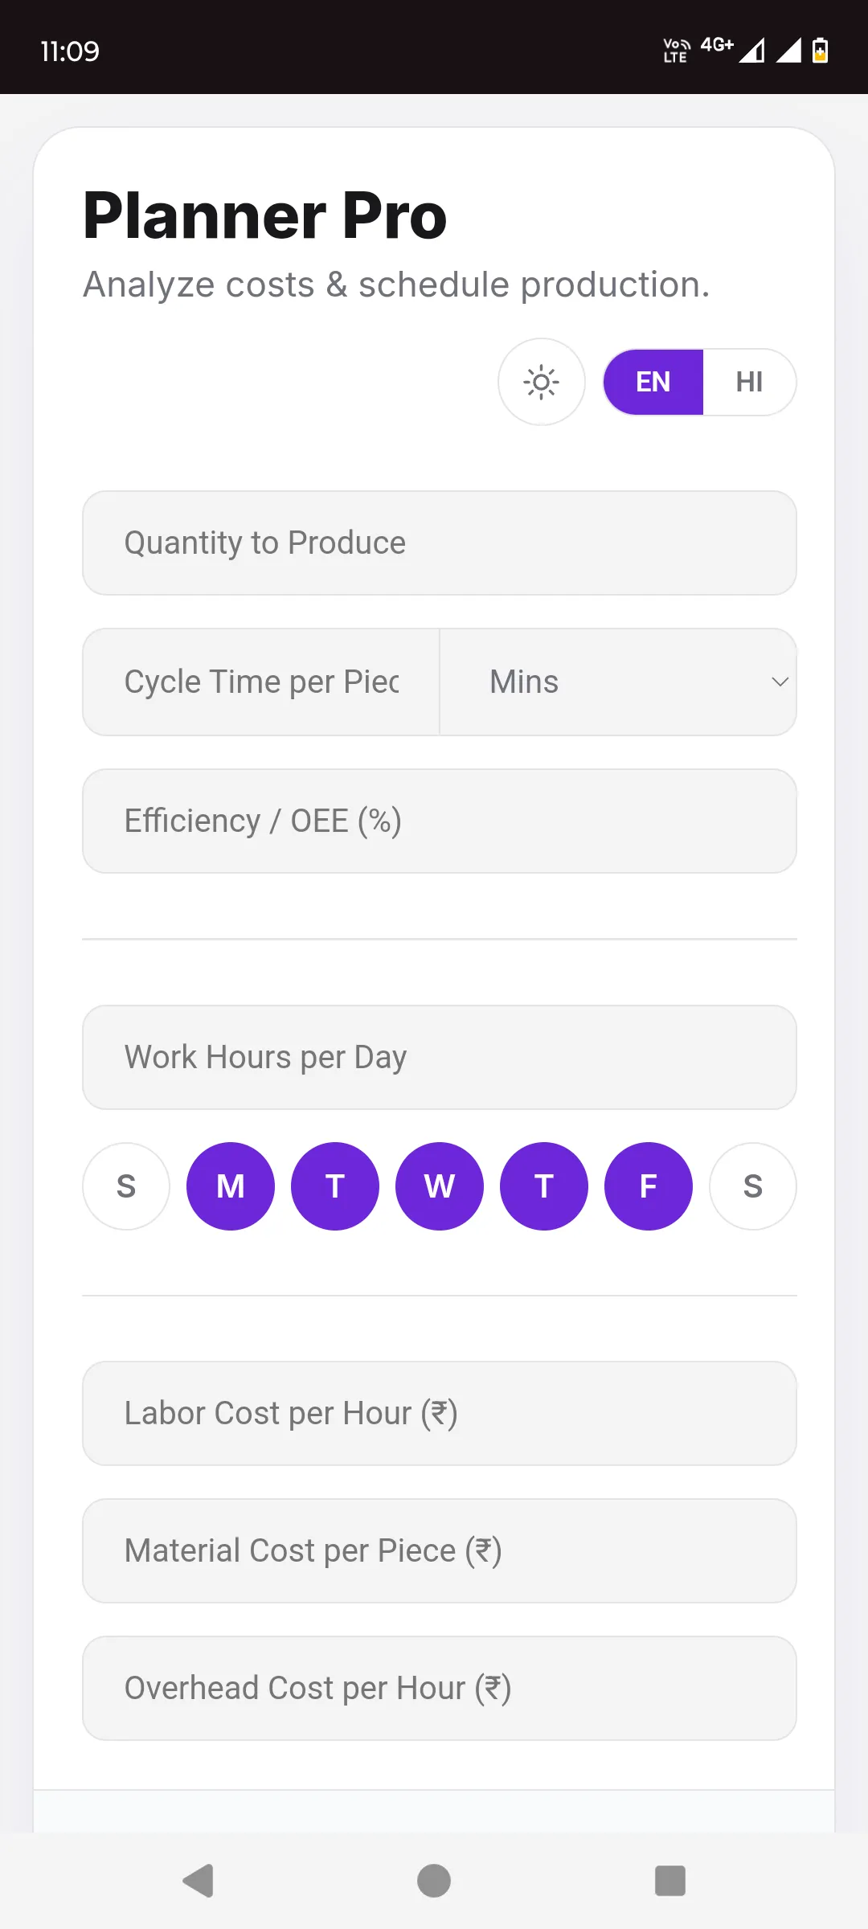Viewport: 868px width, 1929px height.
Task: Click the dropdown chevron beside Mins
Action: (x=780, y=682)
